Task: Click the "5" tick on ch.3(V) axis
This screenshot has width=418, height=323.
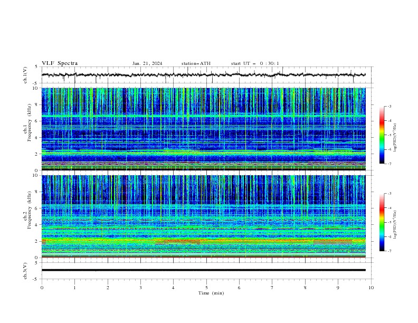Action: point(36,262)
